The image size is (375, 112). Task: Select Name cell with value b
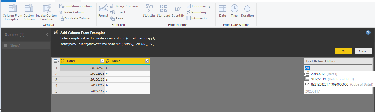click(x=127, y=85)
